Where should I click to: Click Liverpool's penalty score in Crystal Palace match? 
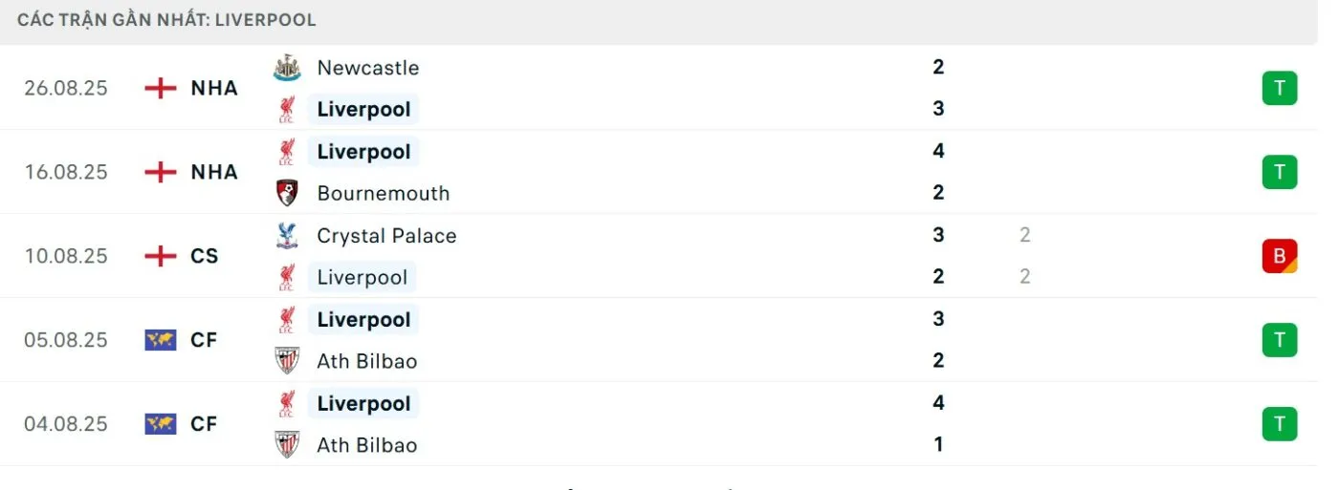click(x=1024, y=277)
